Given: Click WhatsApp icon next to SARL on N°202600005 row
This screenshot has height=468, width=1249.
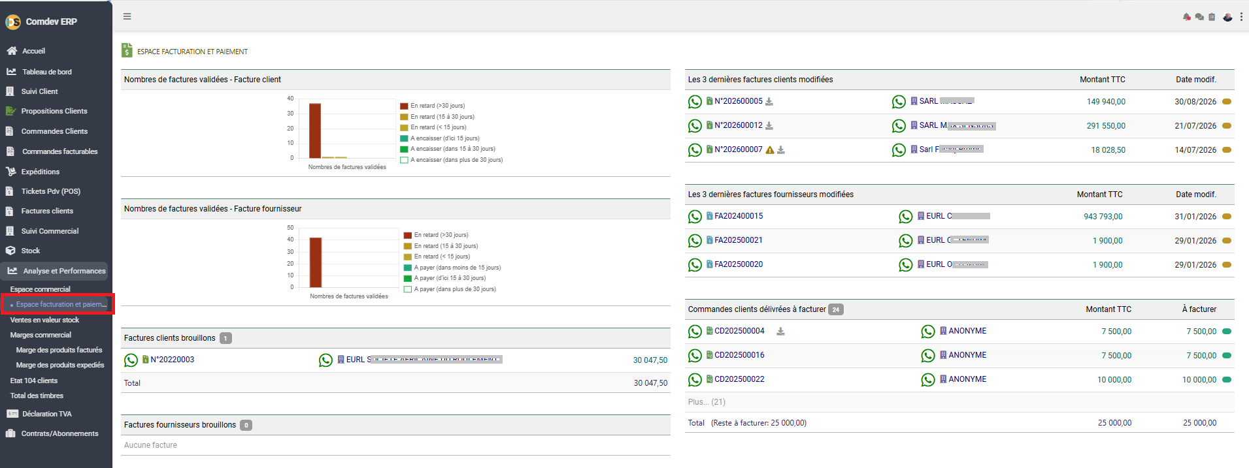Looking at the screenshot, I should 899,102.
